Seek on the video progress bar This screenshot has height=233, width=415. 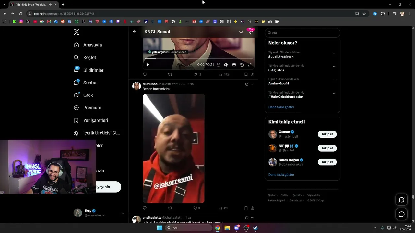click(198, 58)
